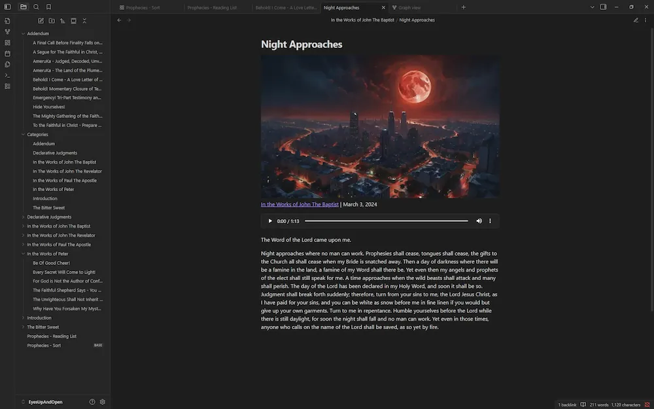Open the In the Works of John The Baptist link
This screenshot has height=409, width=654.
tap(300, 204)
